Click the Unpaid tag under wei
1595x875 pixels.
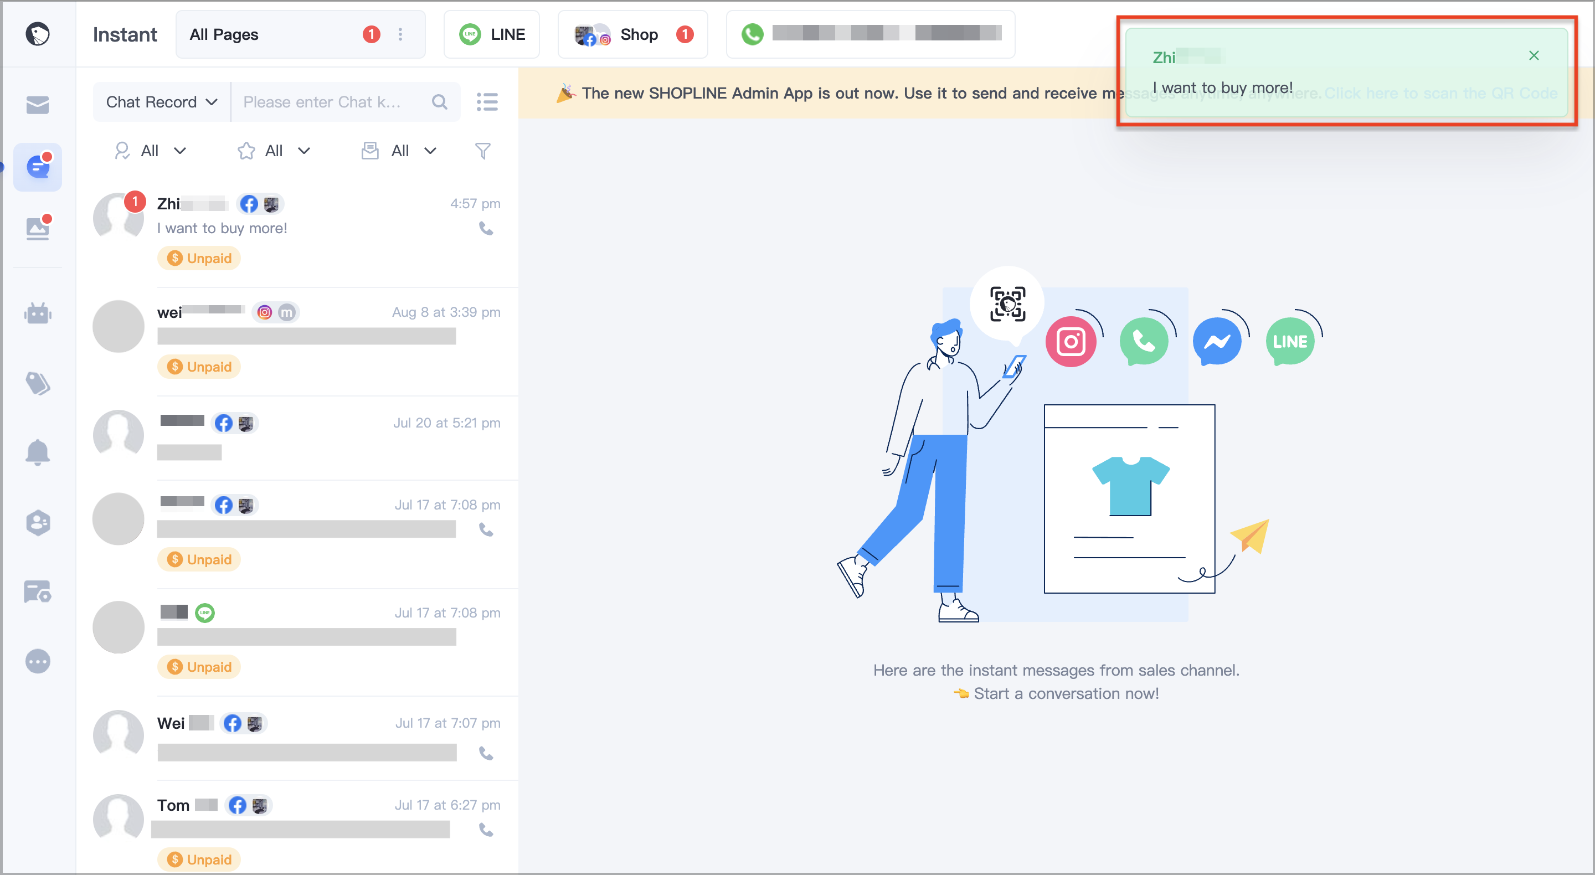pyautogui.click(x=199, y=367)
